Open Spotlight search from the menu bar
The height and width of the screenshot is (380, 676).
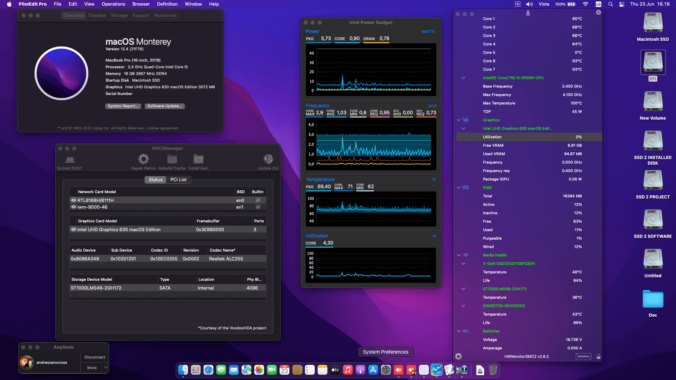pos(610,4)
